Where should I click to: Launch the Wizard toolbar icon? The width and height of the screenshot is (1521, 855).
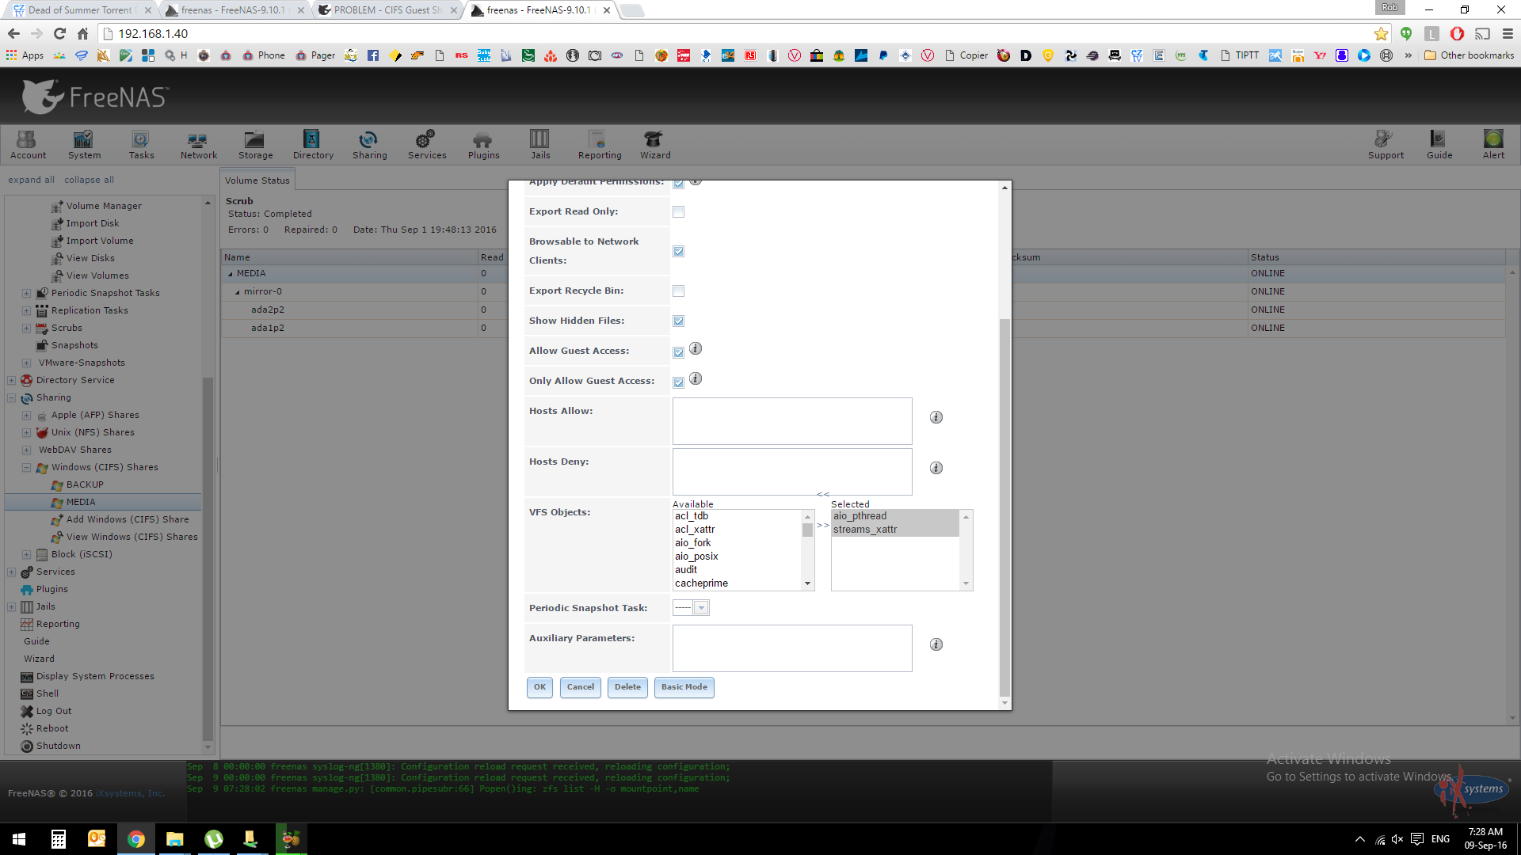(655, 145)
